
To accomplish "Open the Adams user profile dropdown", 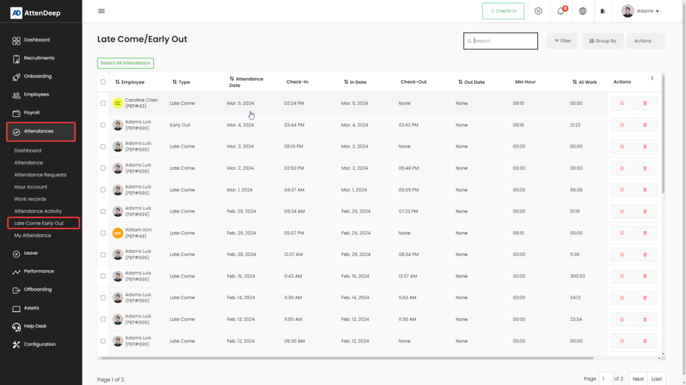I will 640,11.
